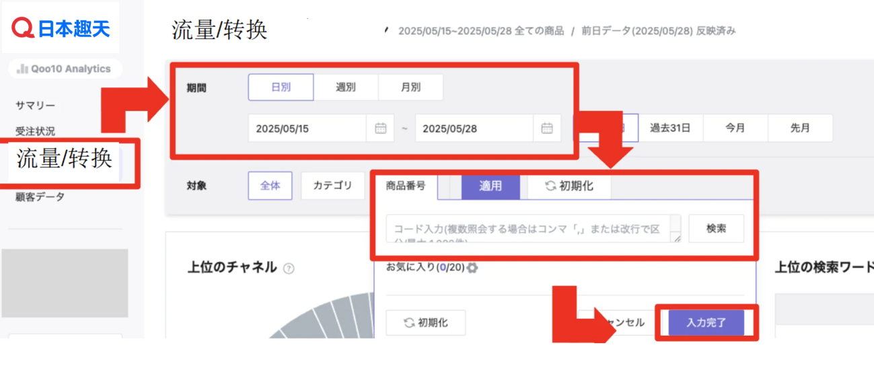Select カテゴリ as the target
Image resolution: width=874 pixels, height=366 pixels.
click(x=332, y=186)
